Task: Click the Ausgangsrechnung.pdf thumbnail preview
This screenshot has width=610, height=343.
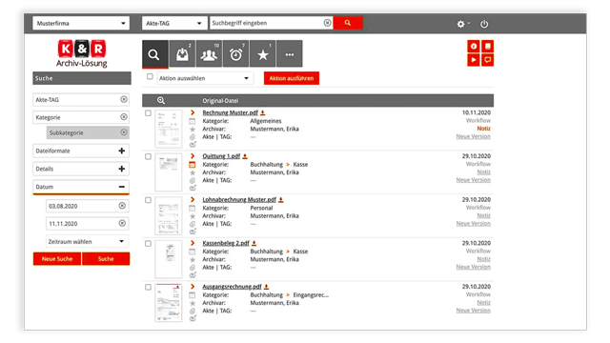Action: pos(169,303)
